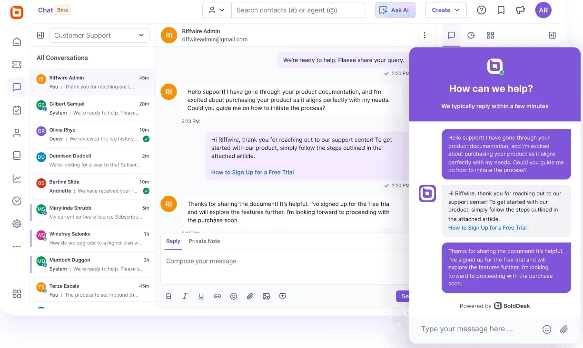
Task: Open Olivia Rhye conversation
Action: pyautogui.click(x=93, y=135)
